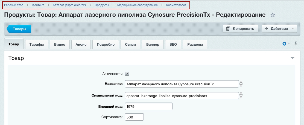
Task: Open Медицинское оборудование breadcrumb link
Action: coord(137,5)
